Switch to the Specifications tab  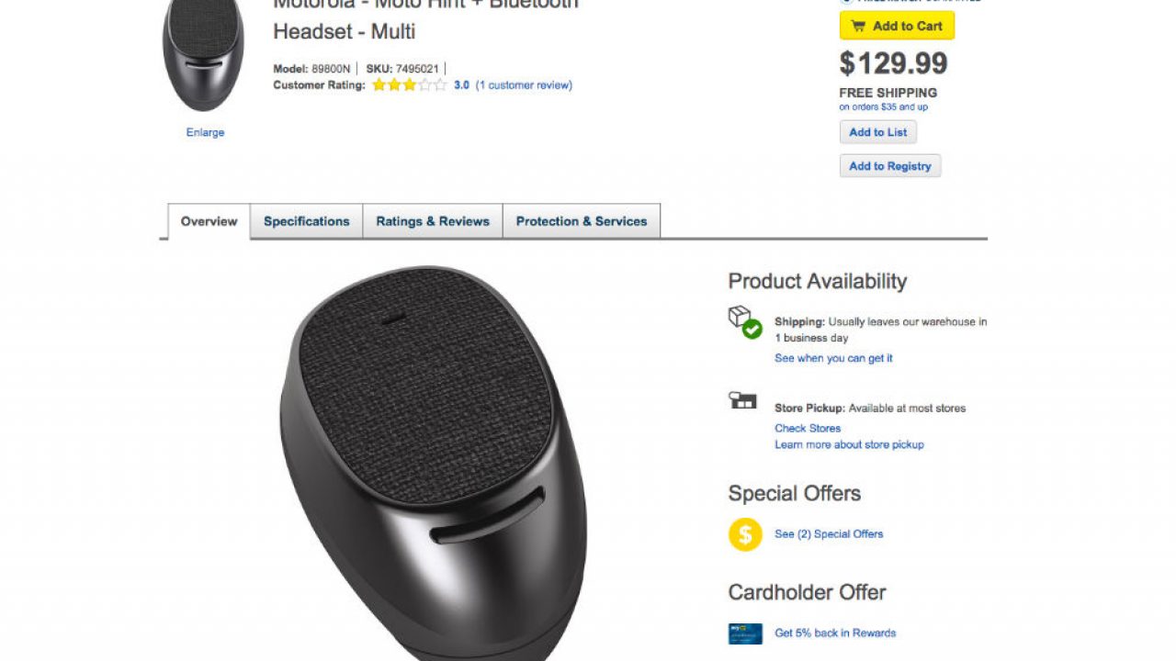[x=306, y=221]
